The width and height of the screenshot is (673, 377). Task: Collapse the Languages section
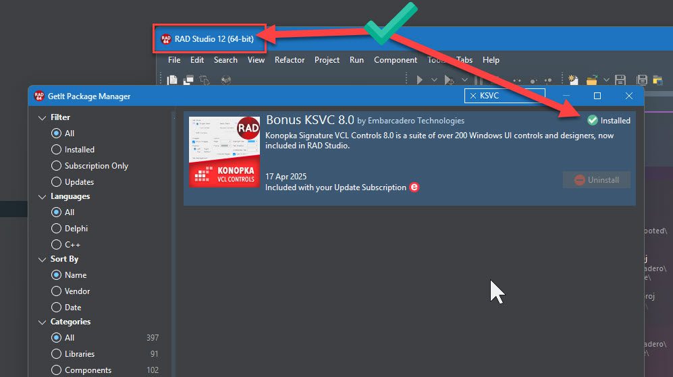pyautogui.click(x=42, y=197)
